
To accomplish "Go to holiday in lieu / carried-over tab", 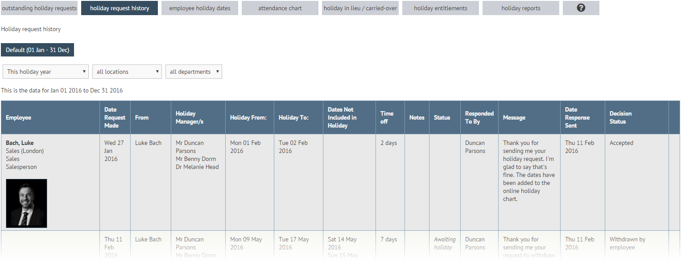I will (x=360, y=8).
